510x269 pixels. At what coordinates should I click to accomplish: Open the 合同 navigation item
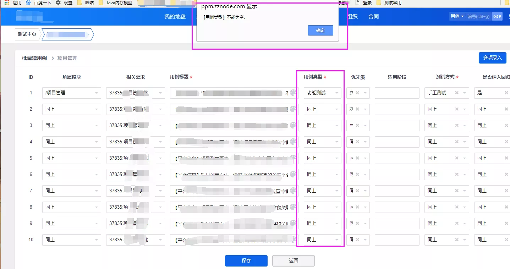click(x=373, y=17)
